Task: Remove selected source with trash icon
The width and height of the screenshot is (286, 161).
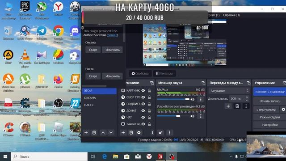Action: (131, 132)
